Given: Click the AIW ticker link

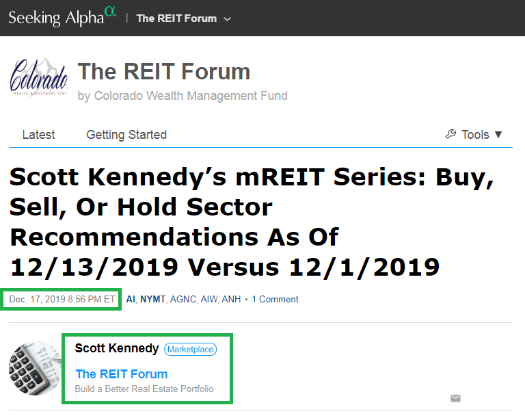Looking at the screenshot, I should 211,299.
